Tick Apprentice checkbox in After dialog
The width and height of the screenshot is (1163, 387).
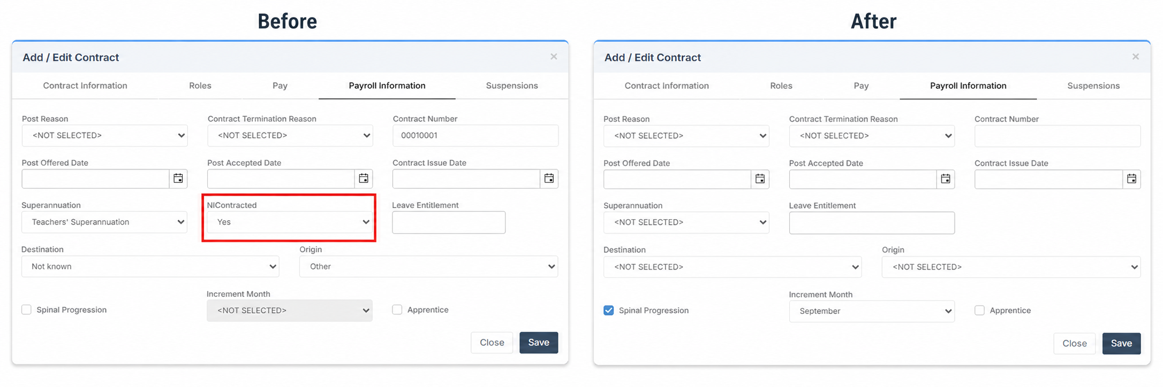(979, 311)
